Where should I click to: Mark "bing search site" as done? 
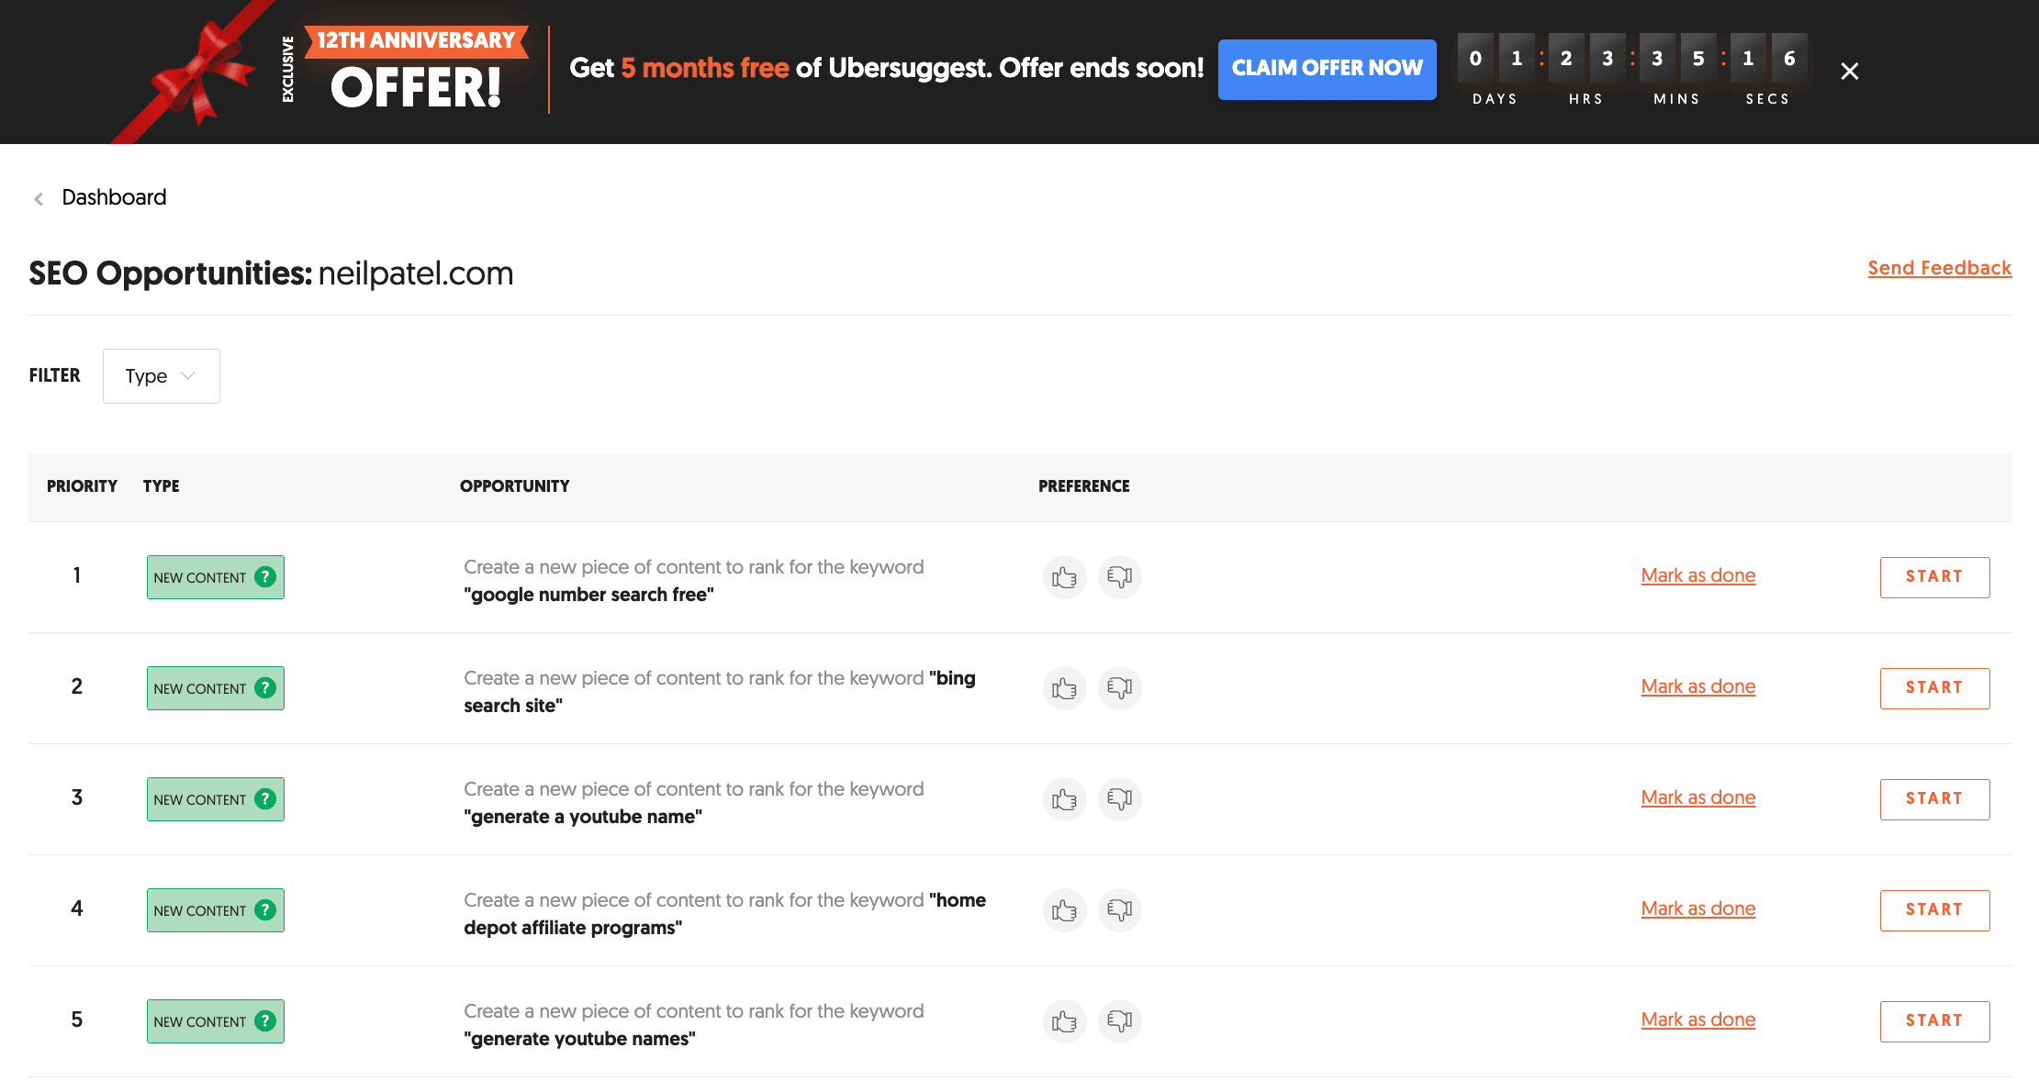1697,686
